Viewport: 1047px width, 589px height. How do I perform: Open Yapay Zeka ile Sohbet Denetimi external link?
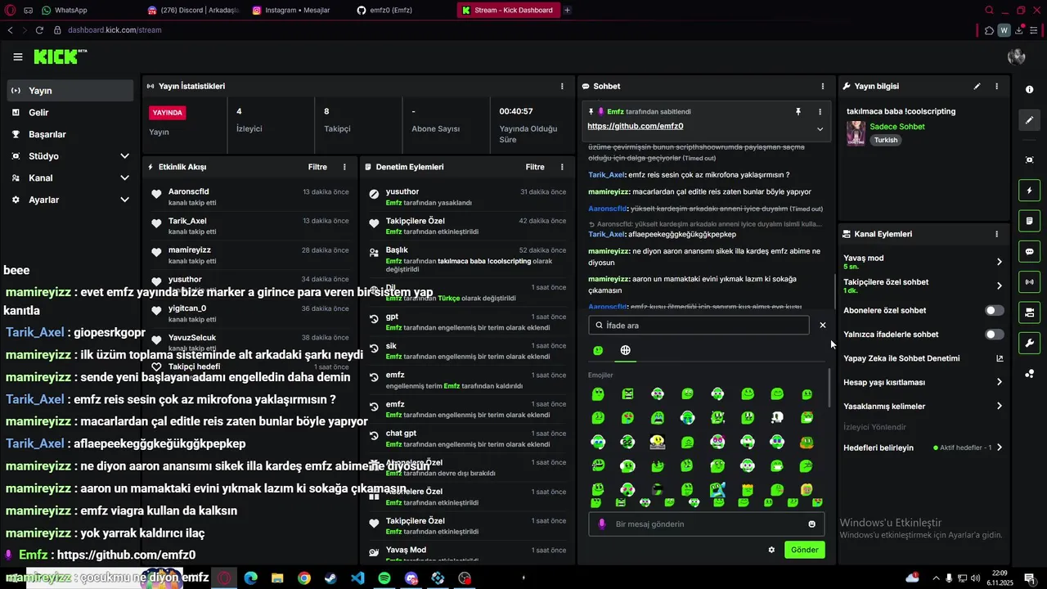pyautogui.click(x=999, y=358)
